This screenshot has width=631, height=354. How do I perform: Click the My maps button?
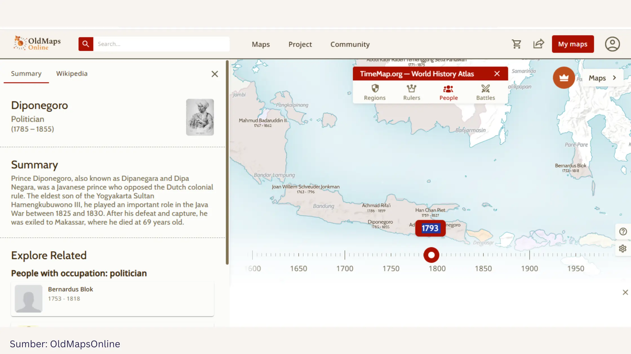pos(573,44)
